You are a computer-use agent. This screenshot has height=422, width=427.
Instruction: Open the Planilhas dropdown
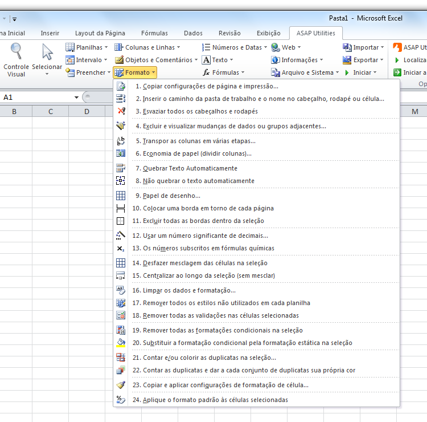pyautogui.click(x=87, y=47)
